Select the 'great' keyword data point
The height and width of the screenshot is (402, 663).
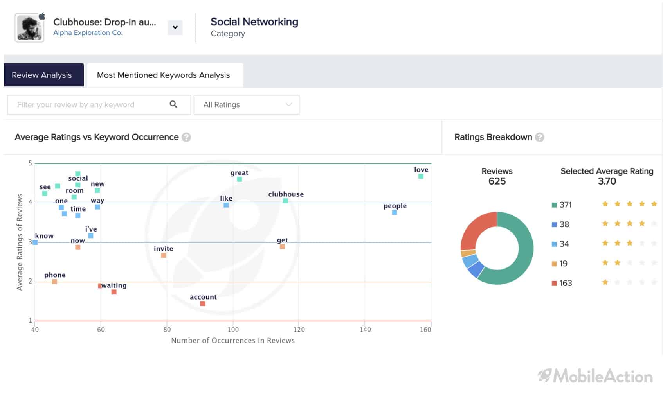click(x=240, y=179)
